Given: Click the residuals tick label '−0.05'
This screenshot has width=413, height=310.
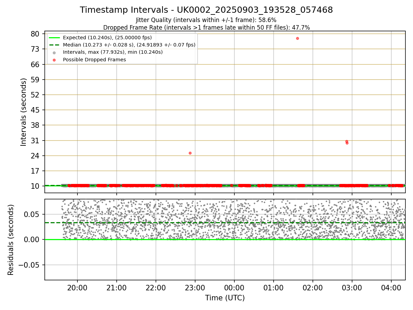Looking at the screenshot, I should coord(30,265).
